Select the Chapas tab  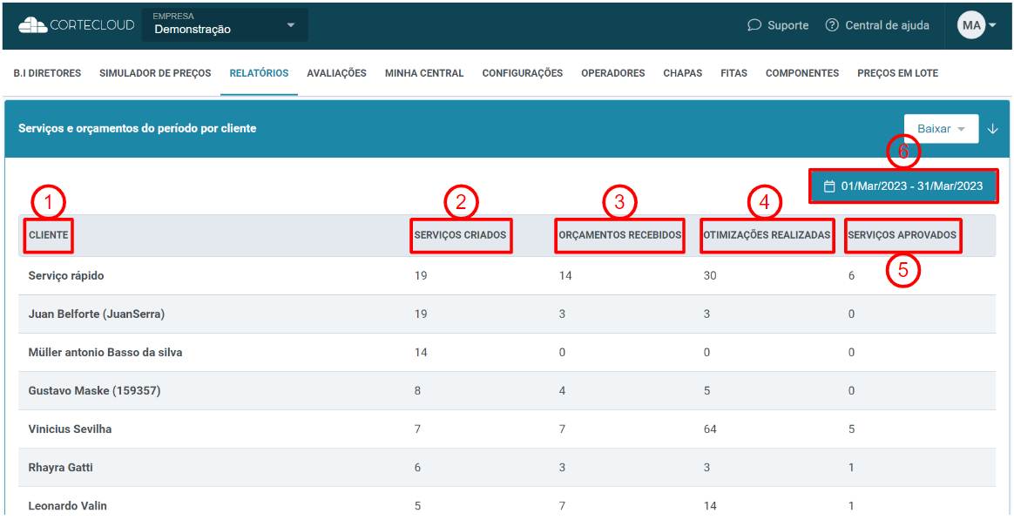tap(682, 73)
